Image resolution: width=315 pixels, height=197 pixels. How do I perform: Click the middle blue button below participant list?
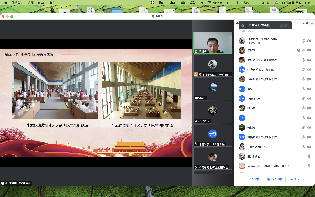(275, 179)
